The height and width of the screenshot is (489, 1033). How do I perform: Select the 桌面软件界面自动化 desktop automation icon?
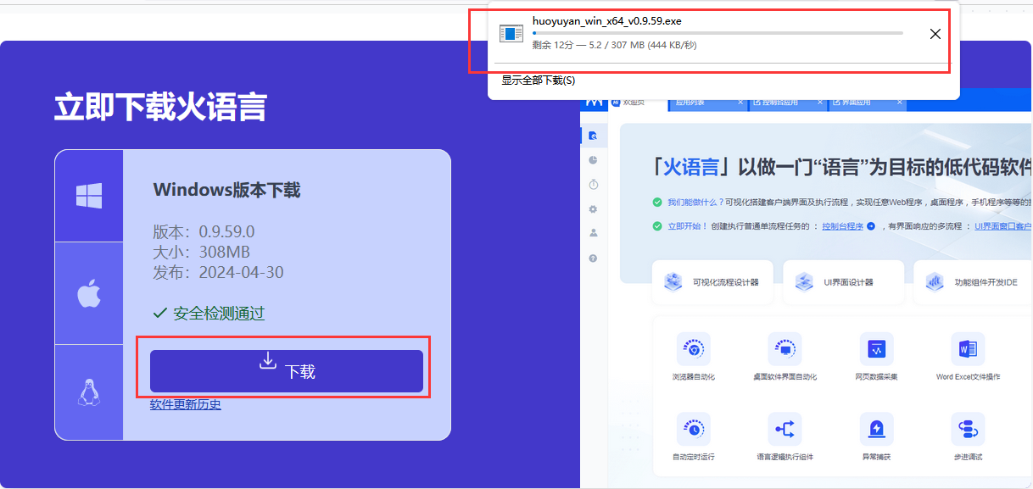(785, 349)
